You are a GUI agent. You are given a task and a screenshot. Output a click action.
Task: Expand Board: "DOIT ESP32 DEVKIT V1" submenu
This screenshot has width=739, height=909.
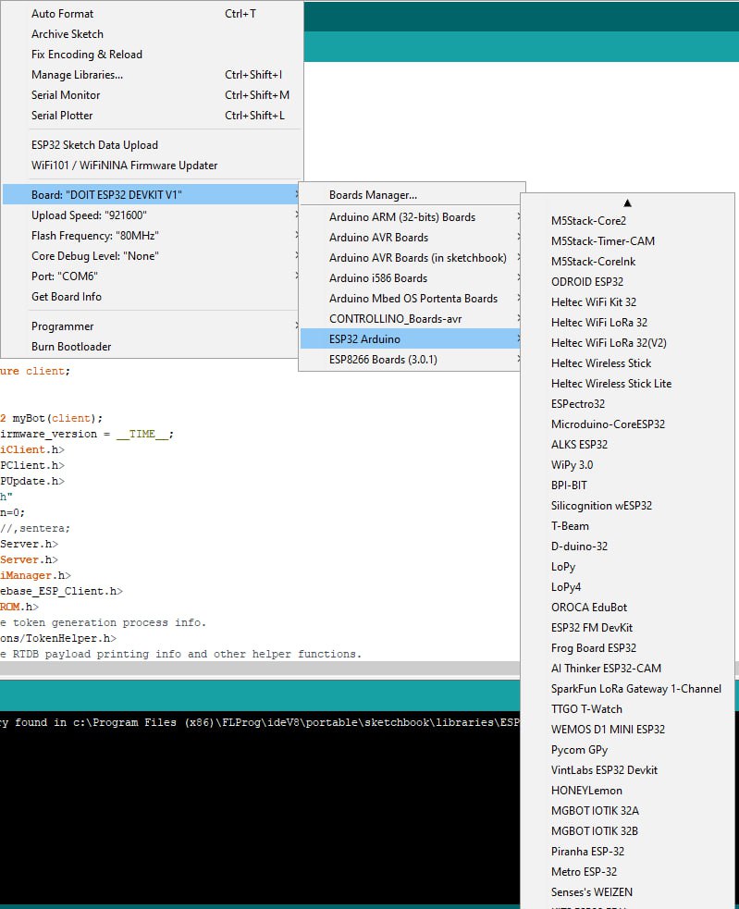152,195
